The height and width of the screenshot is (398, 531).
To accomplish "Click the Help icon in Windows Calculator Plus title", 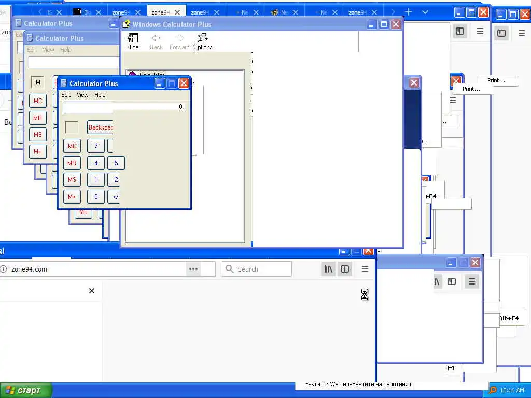I will click(127, 24).
